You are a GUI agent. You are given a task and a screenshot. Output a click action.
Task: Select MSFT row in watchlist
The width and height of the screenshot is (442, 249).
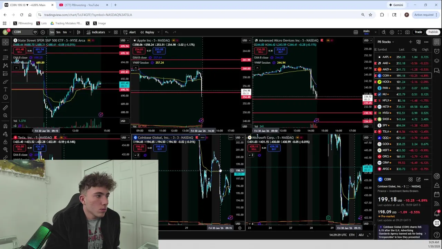pos(403,150)
